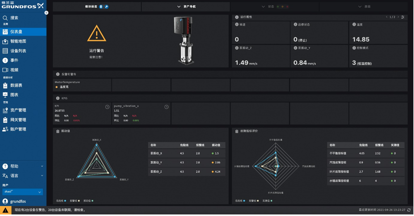
Task: Click the 汽蚀故障指标 table row
Action: [366, 163]
